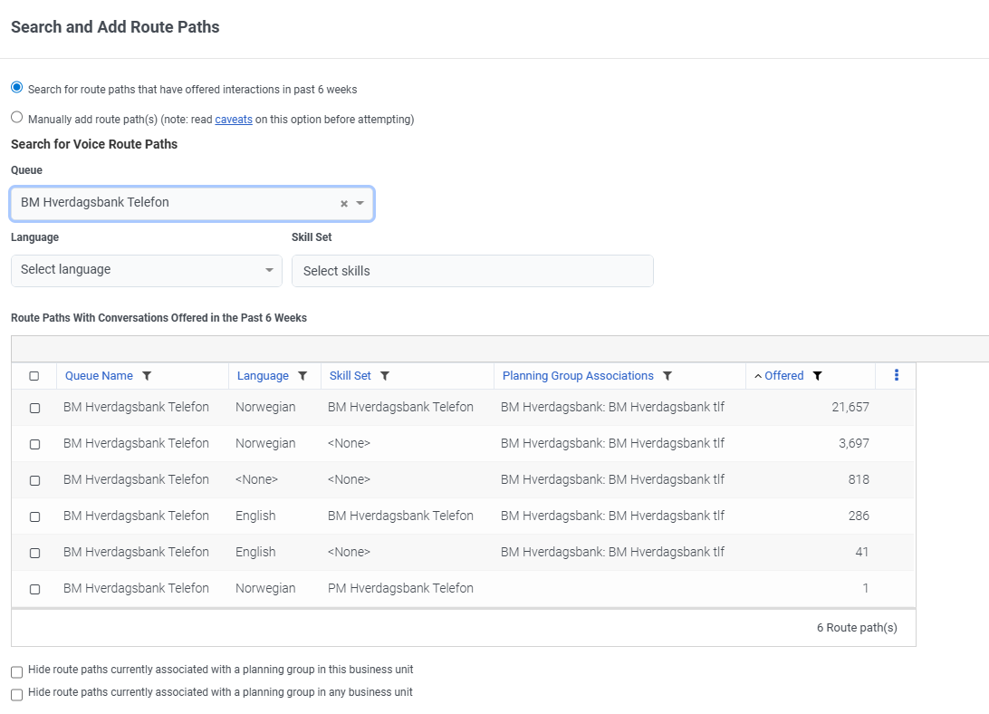
Task: Check the route path with 21,657 offered
Action: [34, 408]
